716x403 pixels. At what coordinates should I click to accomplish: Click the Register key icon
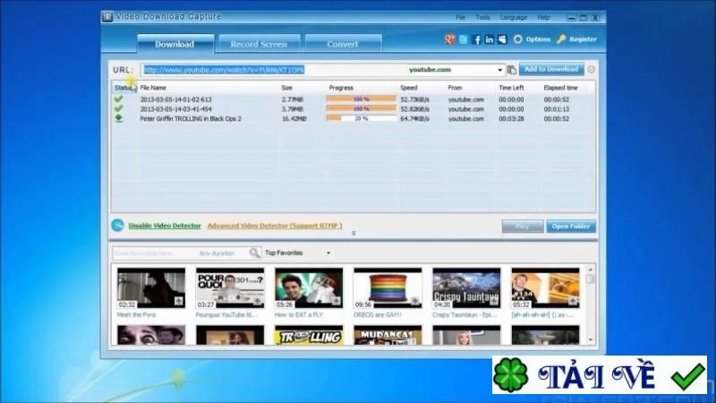[561, 39]
